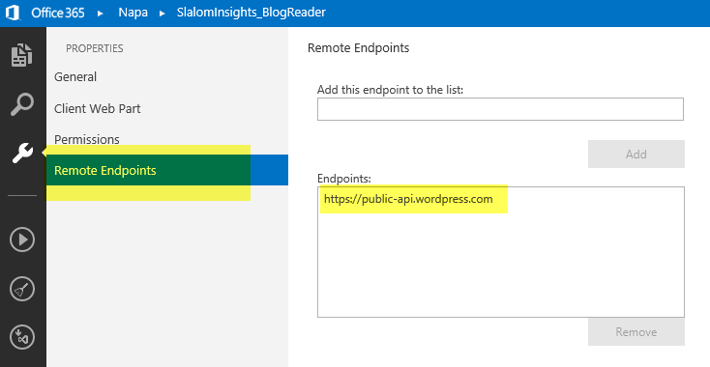Select the magnifier search icon
The width and height of the screenshot is (710, 367).
[22, 104]
